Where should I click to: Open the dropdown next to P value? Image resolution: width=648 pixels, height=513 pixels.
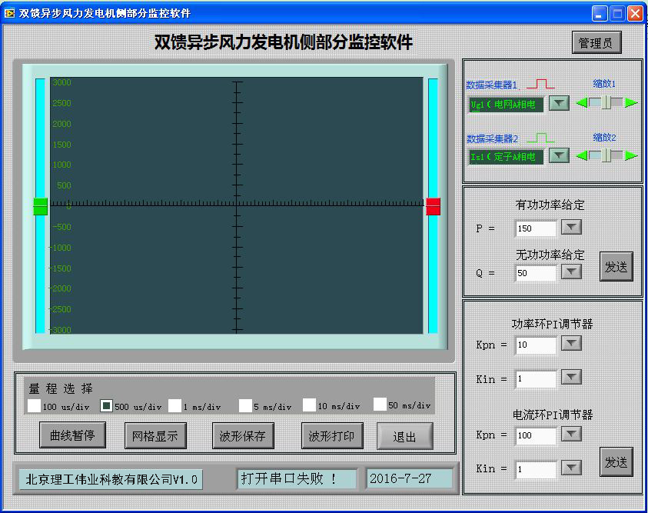(571, 228)
